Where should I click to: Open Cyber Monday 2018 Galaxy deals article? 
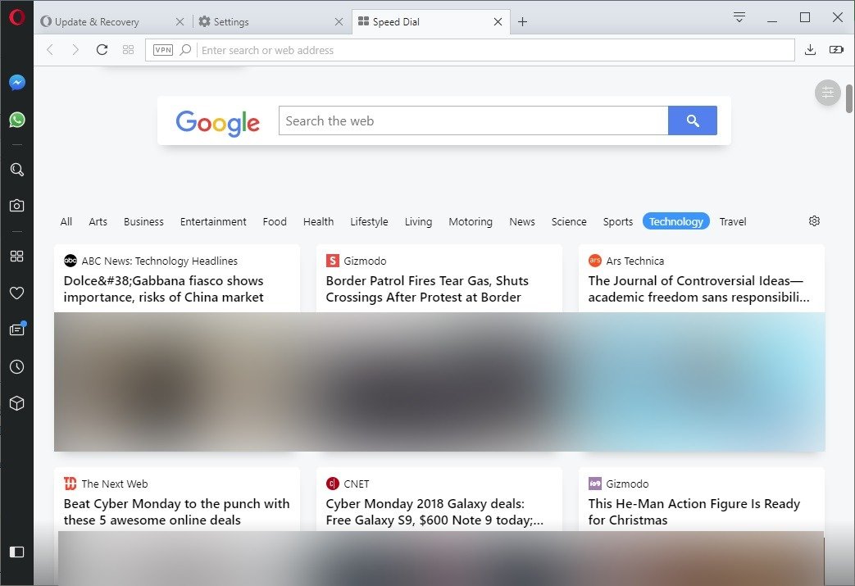[x=434, y=512]
